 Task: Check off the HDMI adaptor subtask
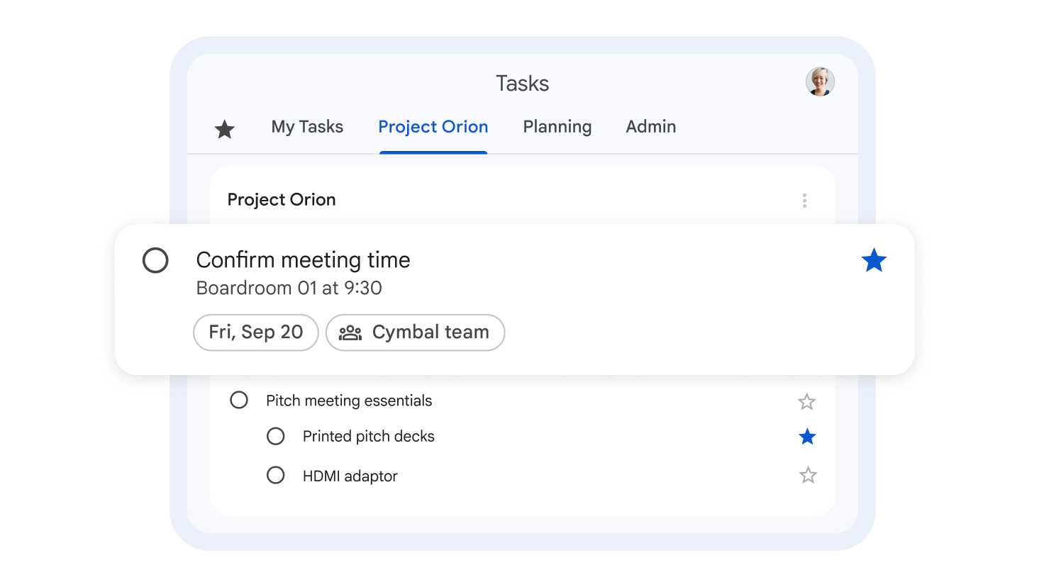point(276,475)
